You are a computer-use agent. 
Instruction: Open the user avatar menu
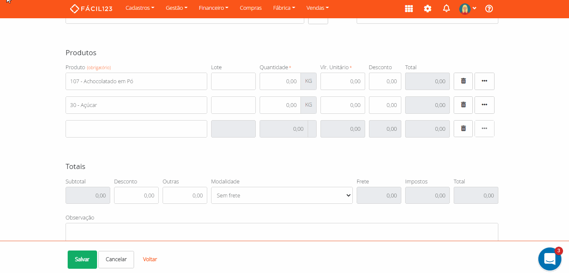tap(467, 8)
